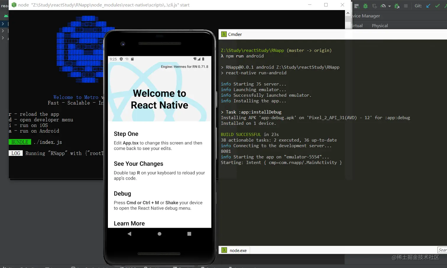The image size is (447, 268).
Task: Click the "npm run android" command in Cmder
Action: [245, 56]
